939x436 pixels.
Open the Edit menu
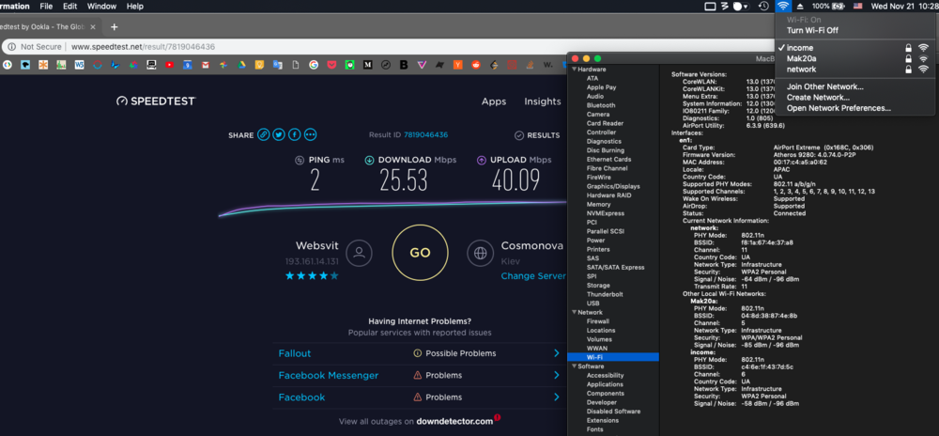coord(70,6)
